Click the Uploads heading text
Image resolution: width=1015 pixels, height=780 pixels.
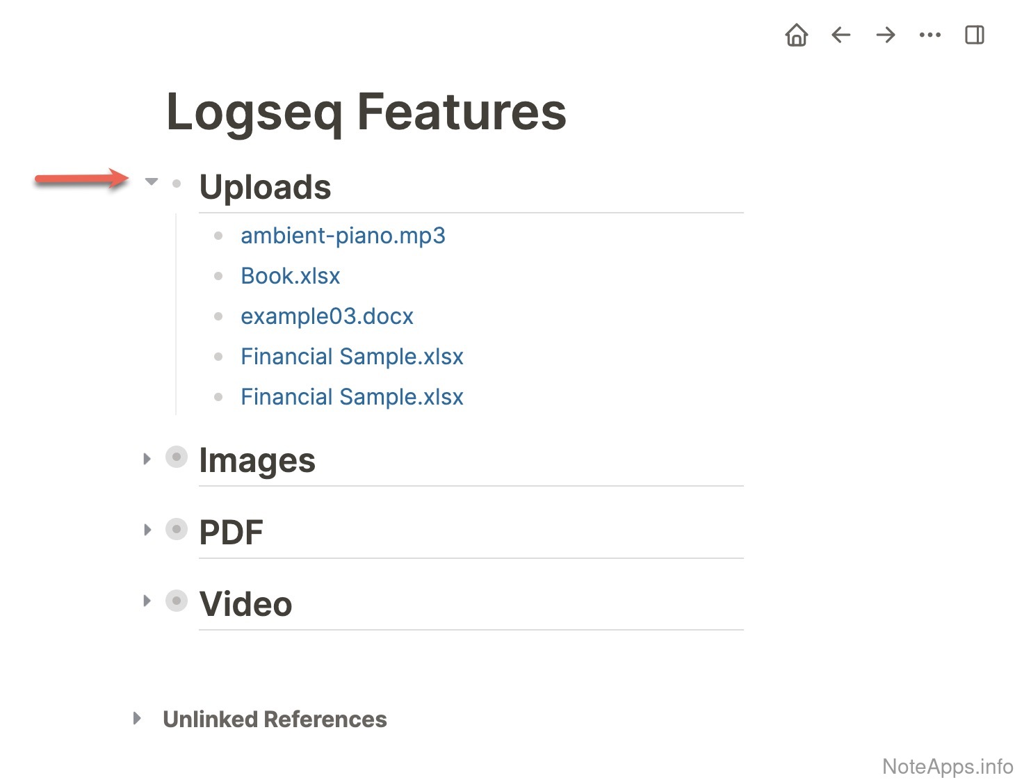tap(265, 187)
